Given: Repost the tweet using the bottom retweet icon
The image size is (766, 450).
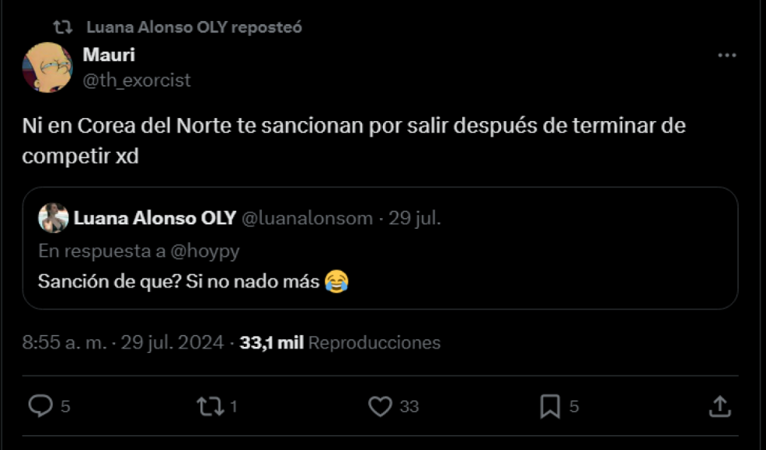Looking at the screenshot, I should pyautogui.click(x=210, y=406).
